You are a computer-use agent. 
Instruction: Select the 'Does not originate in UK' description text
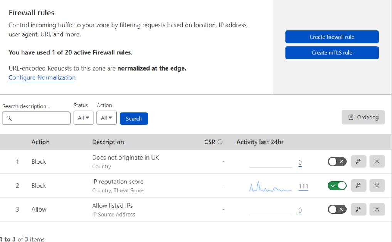pyautogui.click(x=126, y=158)
